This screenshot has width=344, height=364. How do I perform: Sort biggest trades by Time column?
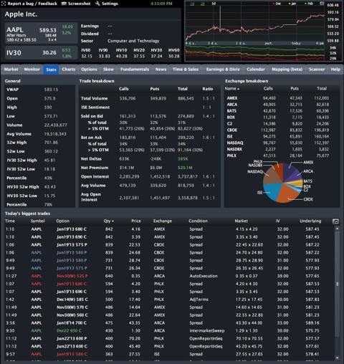click(x=10, y=221)
